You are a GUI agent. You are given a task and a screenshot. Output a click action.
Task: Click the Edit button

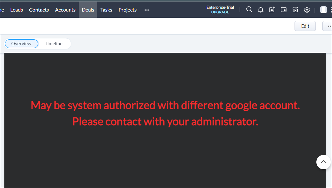tap(305, 26)
